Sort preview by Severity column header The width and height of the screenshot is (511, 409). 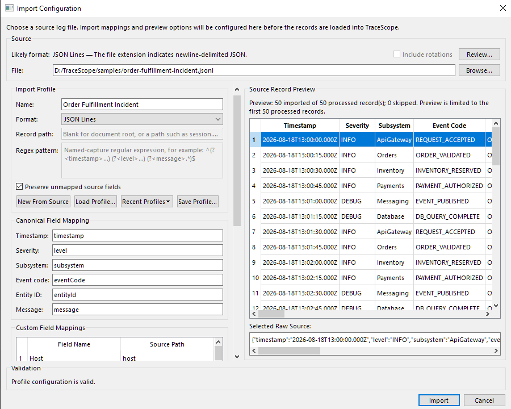pyautogui.click(x=357, y=126)
